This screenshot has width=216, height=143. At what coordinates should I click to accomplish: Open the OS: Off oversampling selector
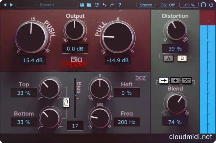click(167, 5)
